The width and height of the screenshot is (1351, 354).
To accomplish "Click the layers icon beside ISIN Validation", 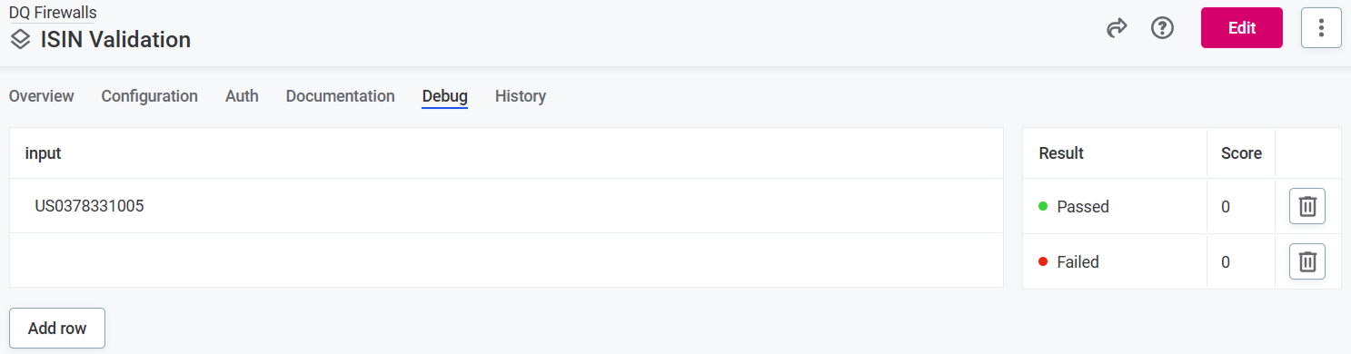I will click(21, 40).
